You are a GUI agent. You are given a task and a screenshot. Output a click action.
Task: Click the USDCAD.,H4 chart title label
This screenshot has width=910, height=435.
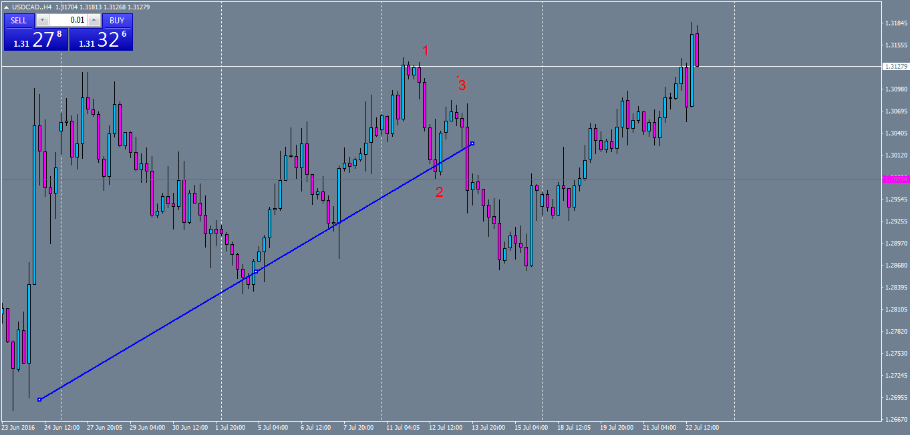click(32, 7)
